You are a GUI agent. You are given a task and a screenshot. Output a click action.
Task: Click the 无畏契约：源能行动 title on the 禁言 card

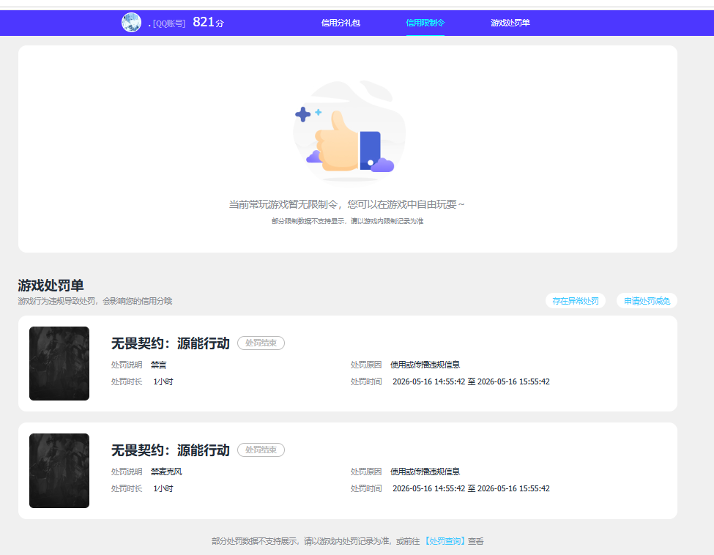(x=171, y=343)
